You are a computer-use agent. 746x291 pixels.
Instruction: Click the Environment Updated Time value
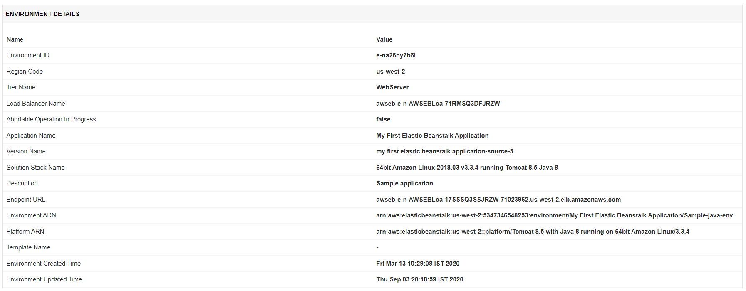(x=420, y=279)
